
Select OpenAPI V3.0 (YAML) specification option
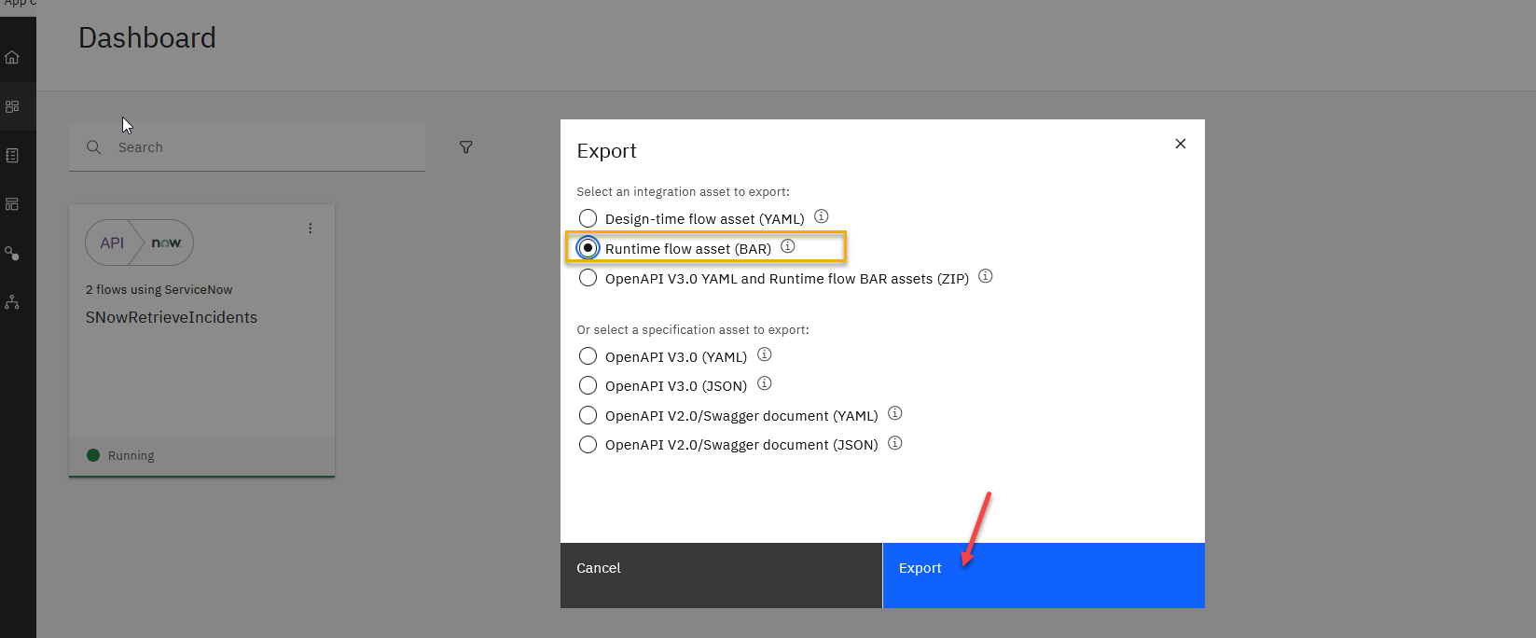(x=588, y=356)
